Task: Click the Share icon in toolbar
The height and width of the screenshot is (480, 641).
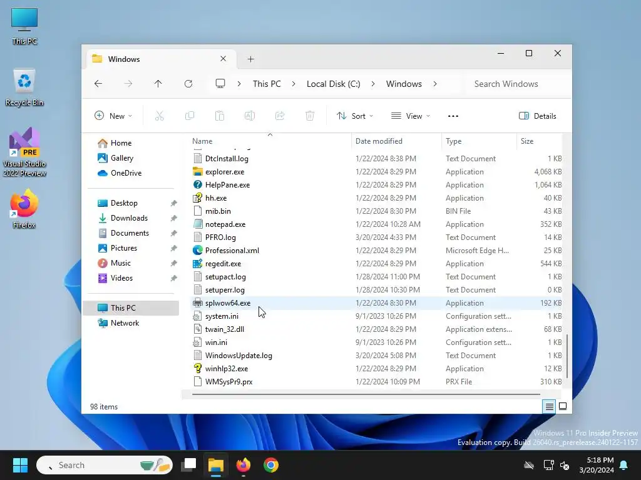Action: [280, 116]
